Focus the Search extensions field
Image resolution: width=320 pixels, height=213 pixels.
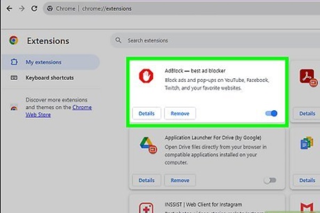pyautogui.click(x=215, y=40)
